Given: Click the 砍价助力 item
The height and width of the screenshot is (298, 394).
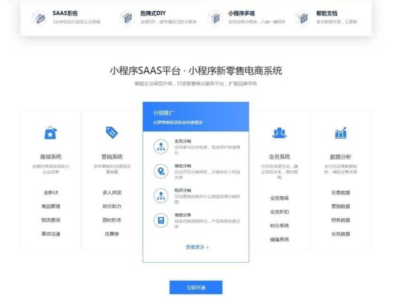Looking at the screenshot, I should point(112,206).
